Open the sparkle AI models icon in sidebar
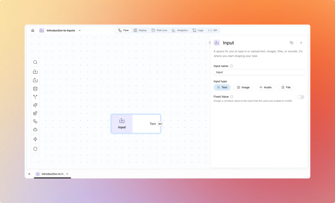335x203 pixels. click(x=35, y=105)
